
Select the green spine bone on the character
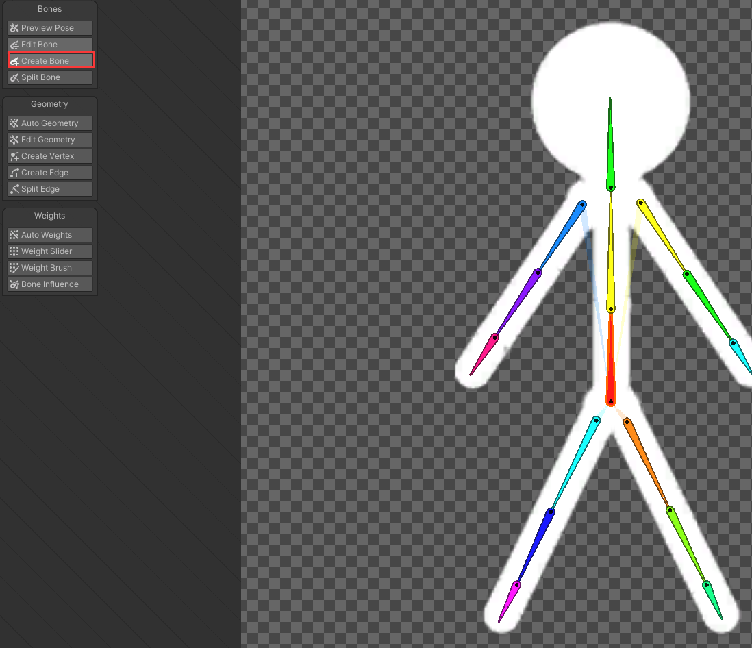[x=610, y=144]
